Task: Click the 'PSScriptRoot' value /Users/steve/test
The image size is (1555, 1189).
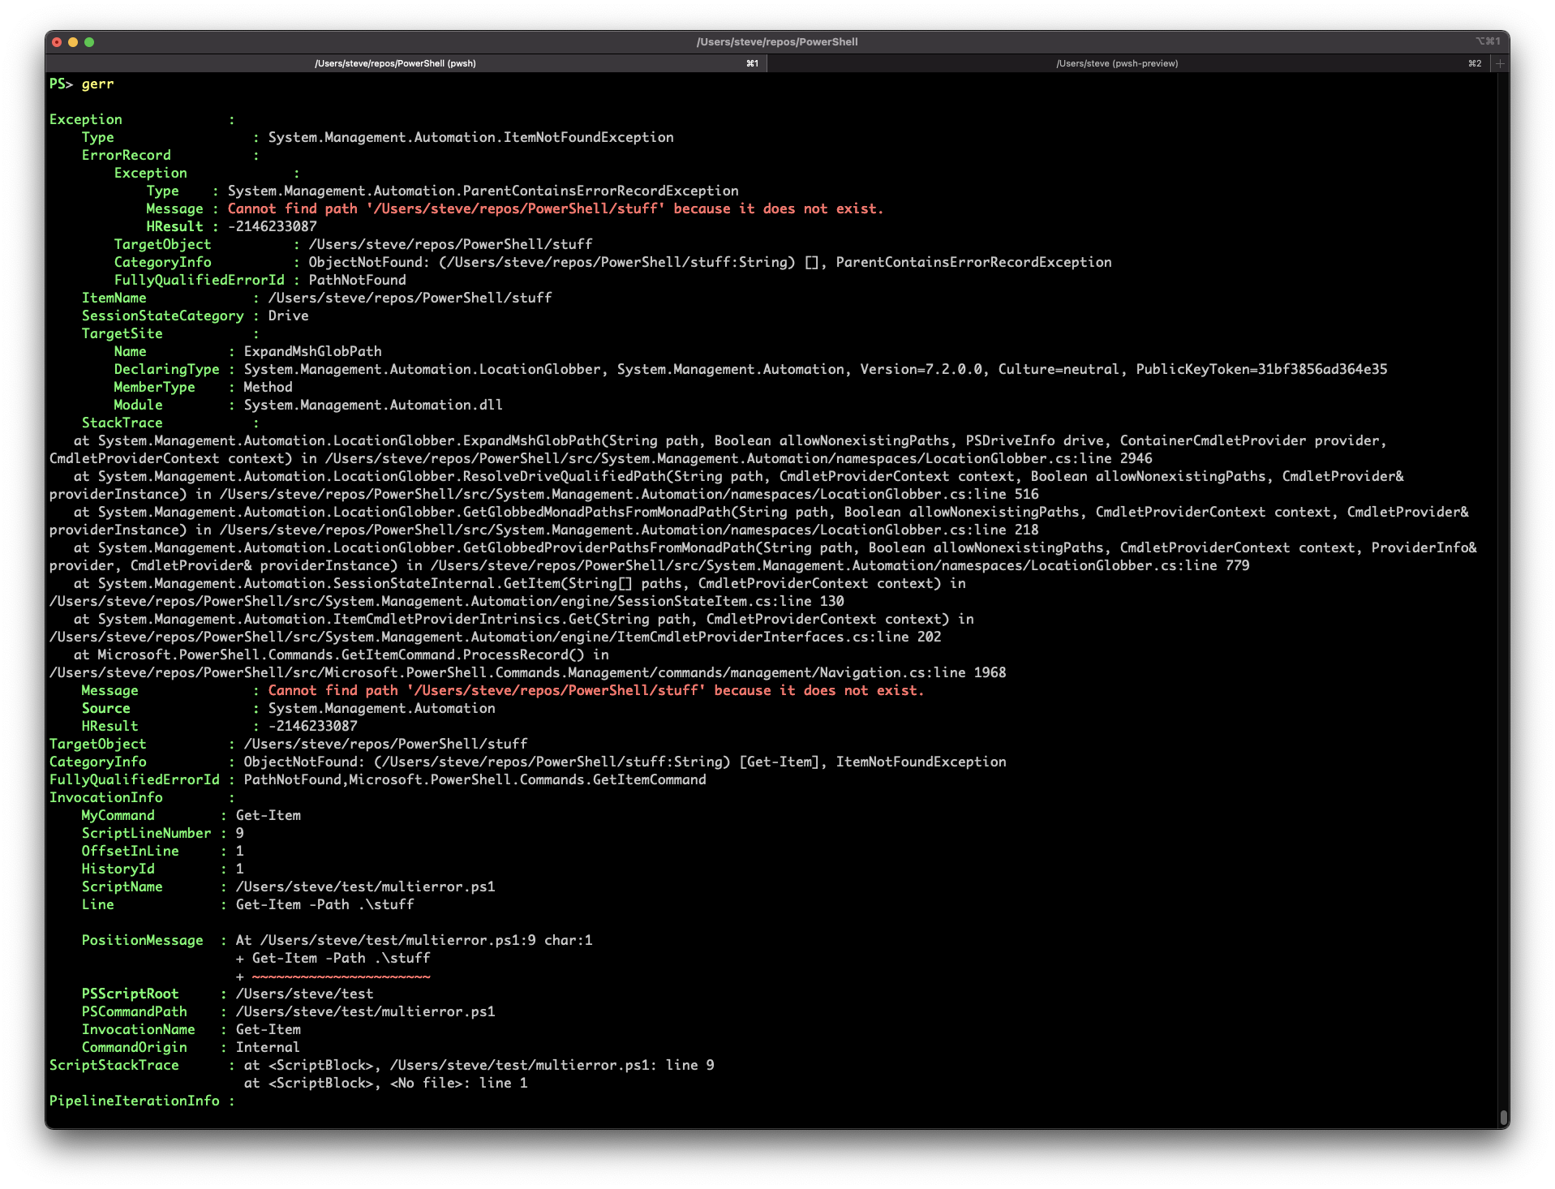Action: point(304,994)
